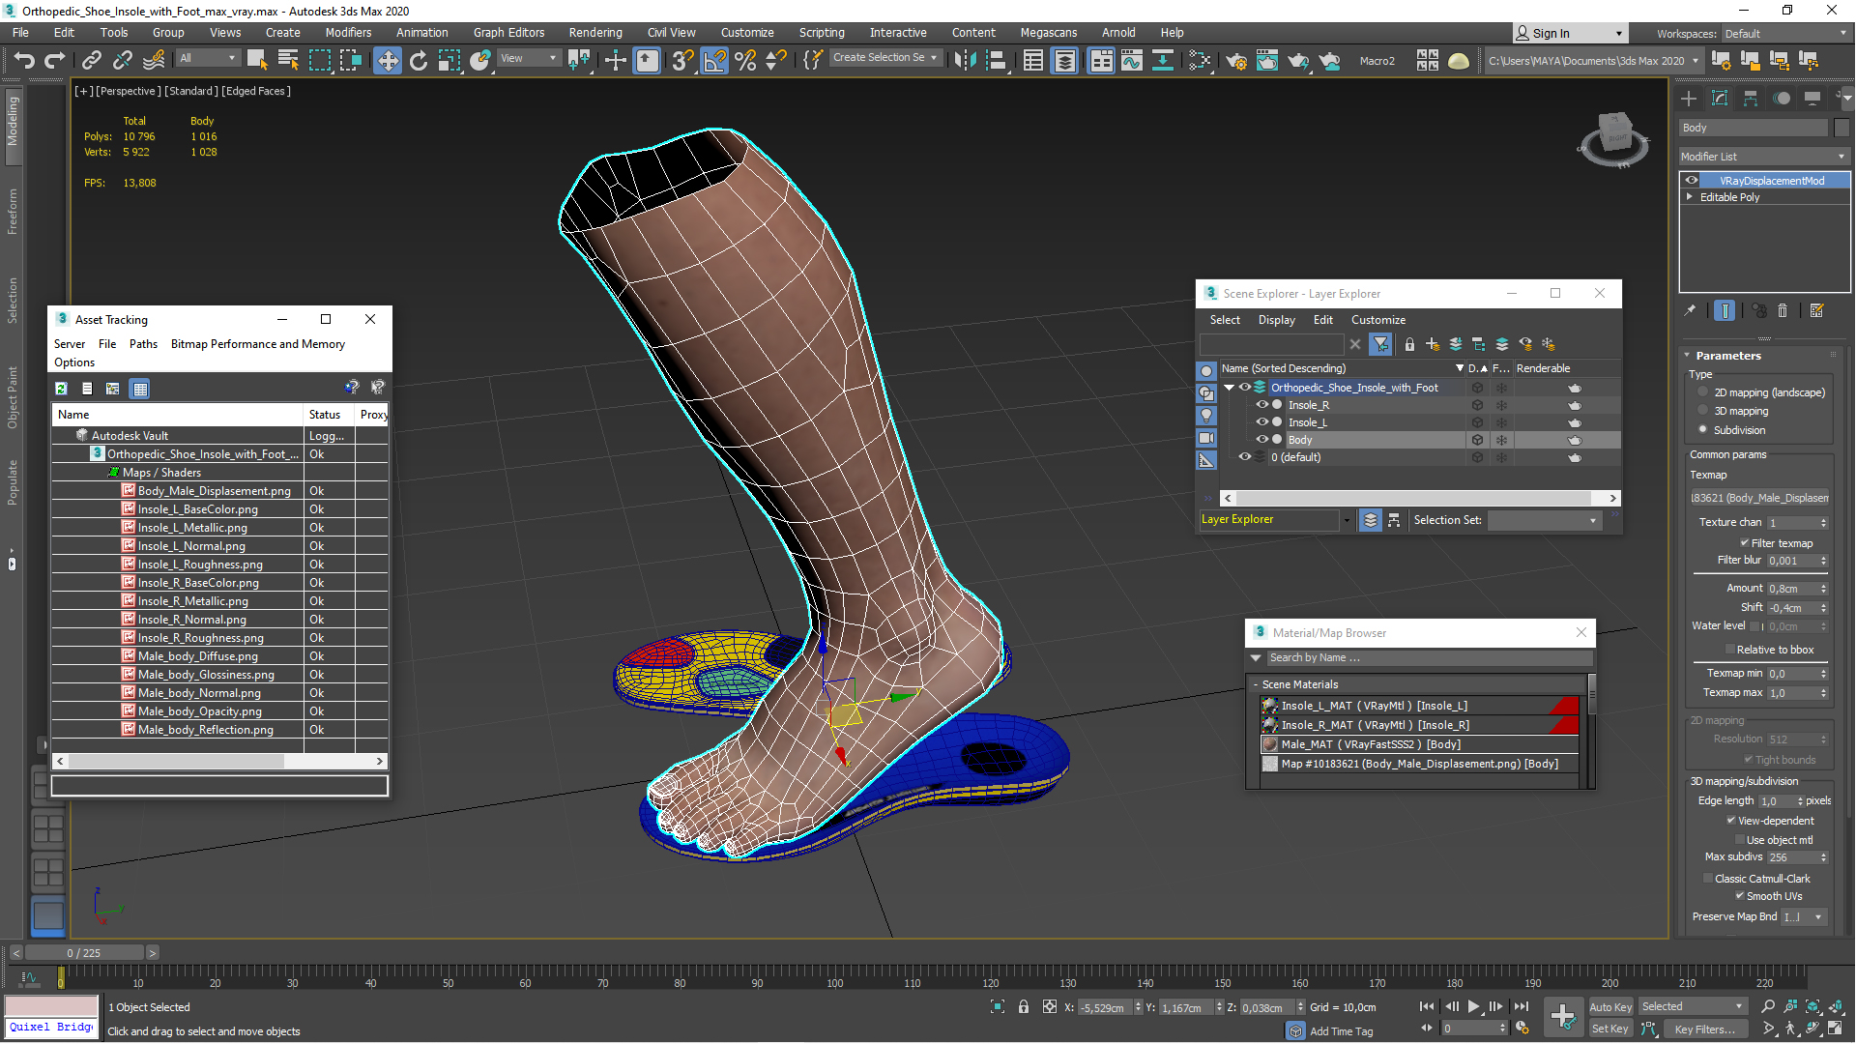Open the Modifier List dropdown
Viewport: 1856px width, 1044px height.
click(x=1764, y=157)
